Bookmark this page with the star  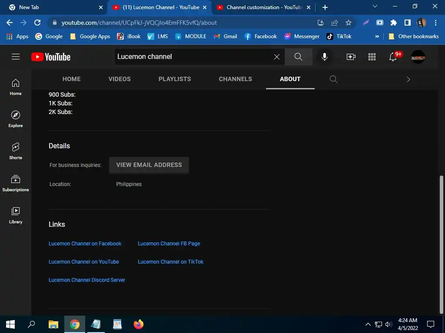[349, 23]
